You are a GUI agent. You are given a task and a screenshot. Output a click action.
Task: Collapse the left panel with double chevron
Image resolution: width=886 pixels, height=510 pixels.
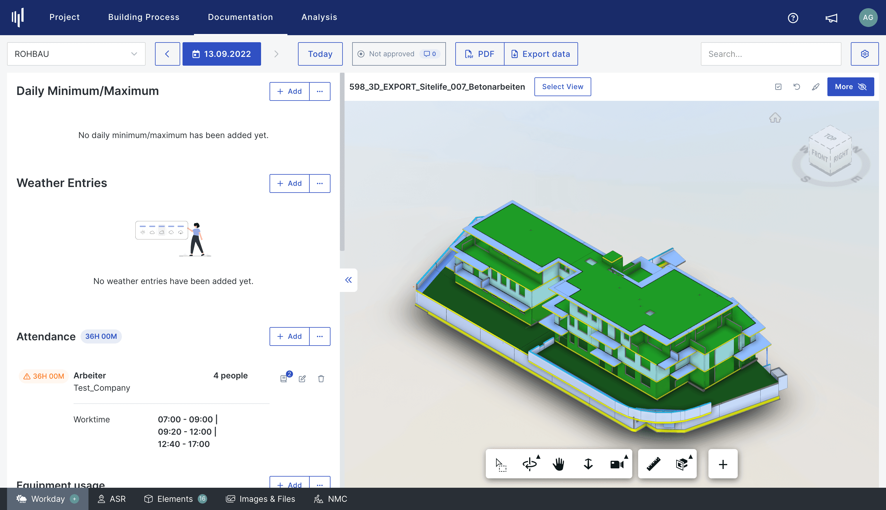pos(348,280)
